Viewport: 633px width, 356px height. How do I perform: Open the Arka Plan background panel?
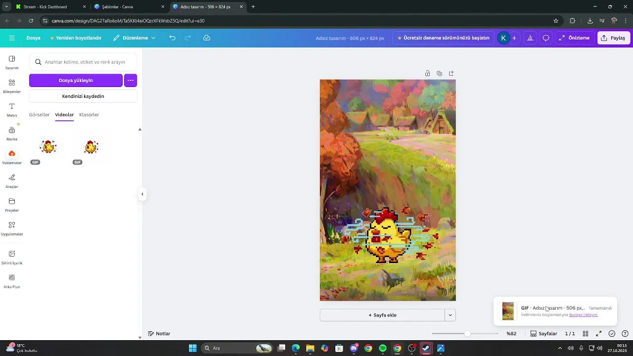(12, 281)
